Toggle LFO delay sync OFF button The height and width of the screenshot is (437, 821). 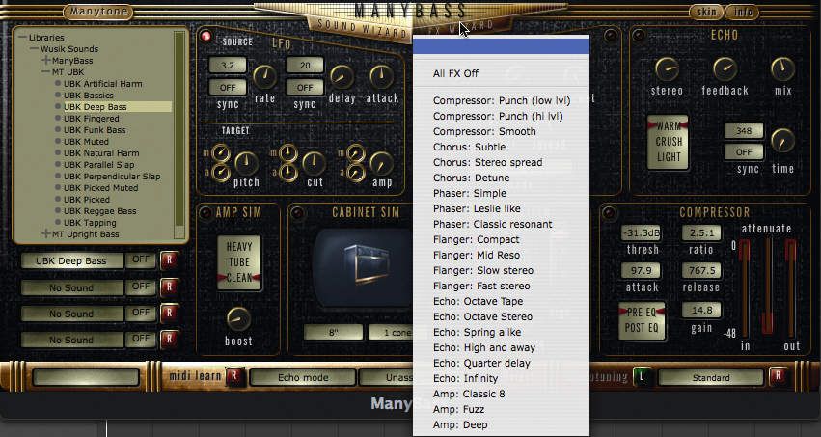pyautogui.click(x=305, y=87)
